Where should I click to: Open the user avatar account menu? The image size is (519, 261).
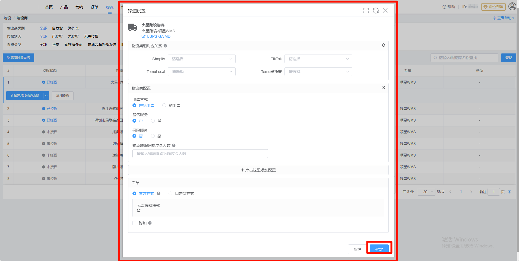tap(512, 6)
